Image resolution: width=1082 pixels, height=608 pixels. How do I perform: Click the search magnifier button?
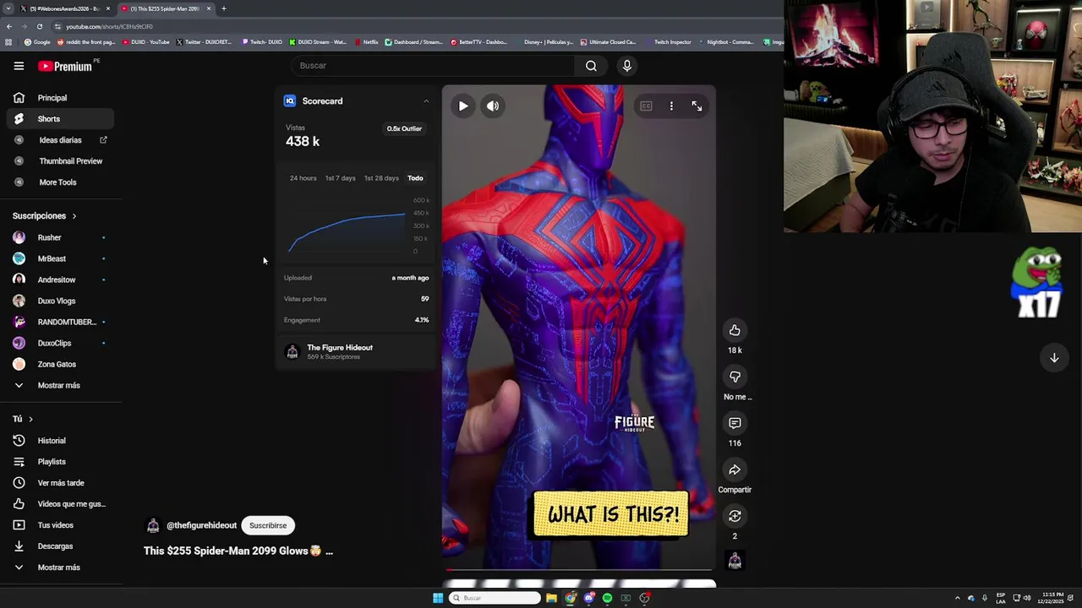(x=591, y=66)
